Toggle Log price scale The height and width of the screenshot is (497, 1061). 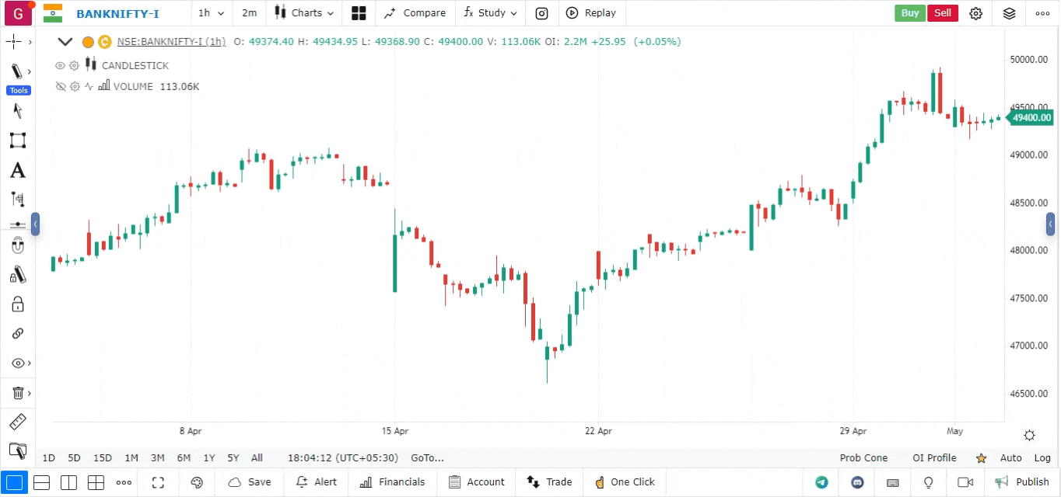pos(1042,458)
